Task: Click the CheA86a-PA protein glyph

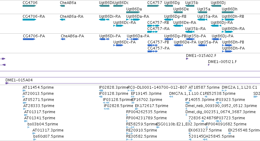Action: point(63,39)
